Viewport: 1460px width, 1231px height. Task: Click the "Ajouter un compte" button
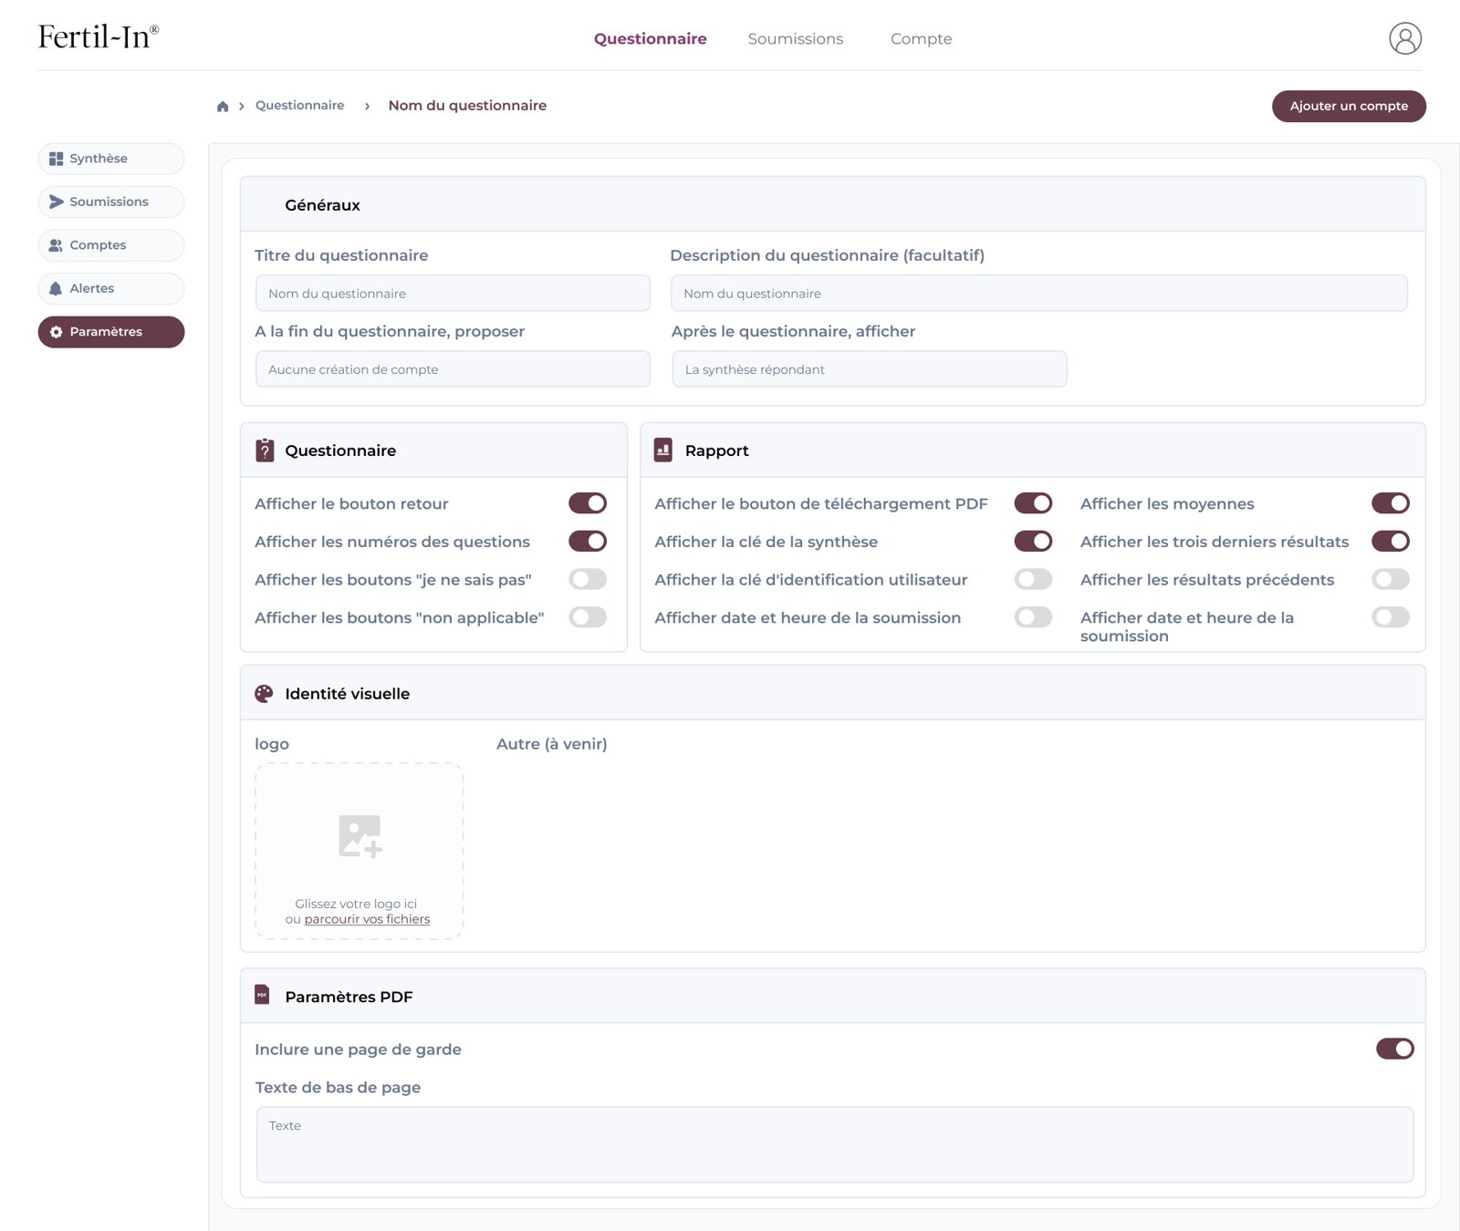pyautogui.click(x=1349, y=106)
